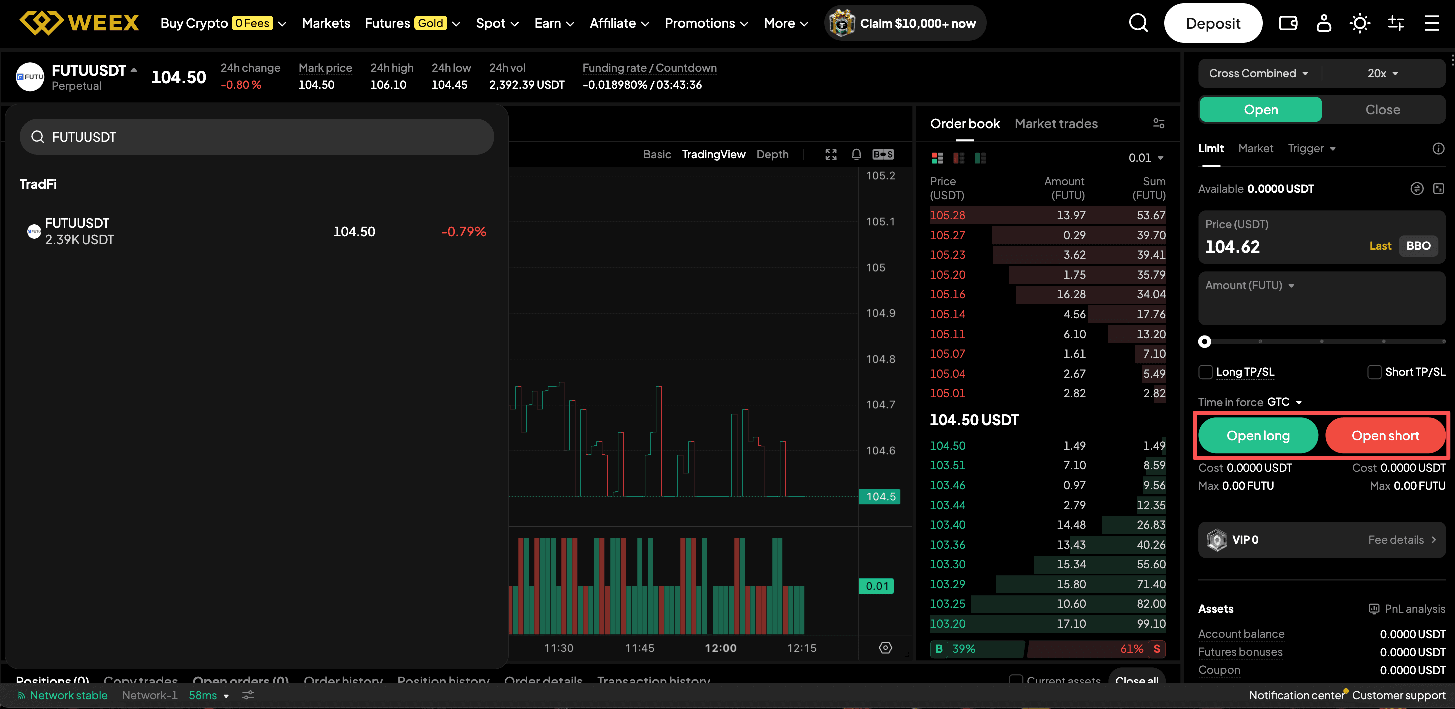Open order book settings icon

[x=1158, y=123]
